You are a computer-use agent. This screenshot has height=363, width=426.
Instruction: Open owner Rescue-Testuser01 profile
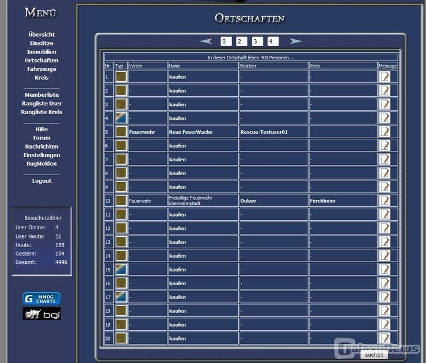click(264, 132)
